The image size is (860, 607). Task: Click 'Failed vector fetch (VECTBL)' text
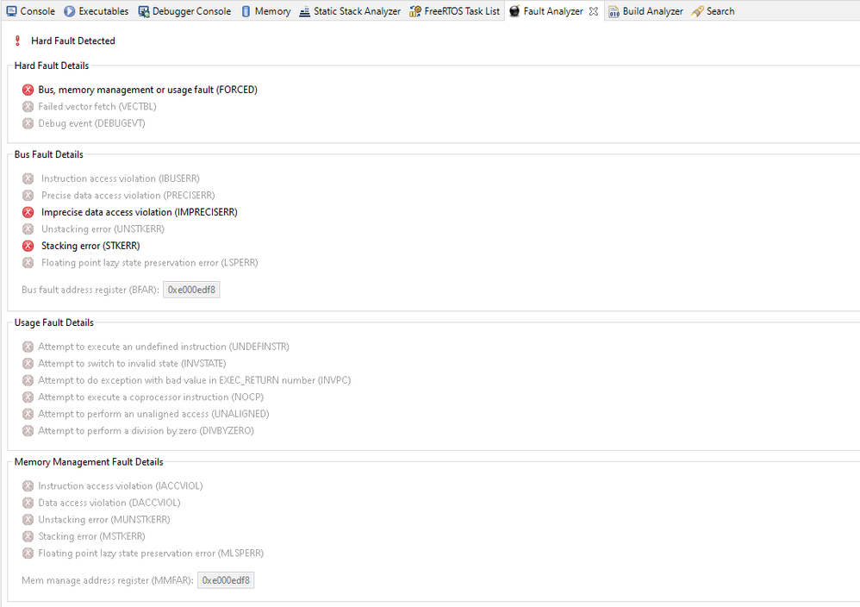tap(97, 106)
